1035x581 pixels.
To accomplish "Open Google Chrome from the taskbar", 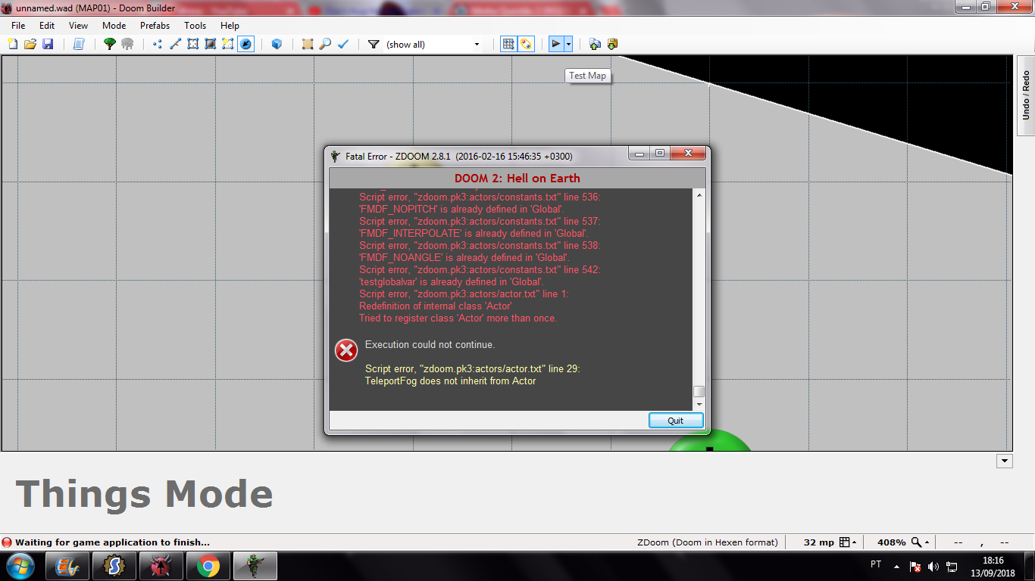I will coord(208,566).
